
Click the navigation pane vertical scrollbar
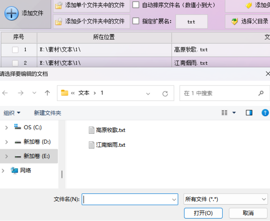62,174
